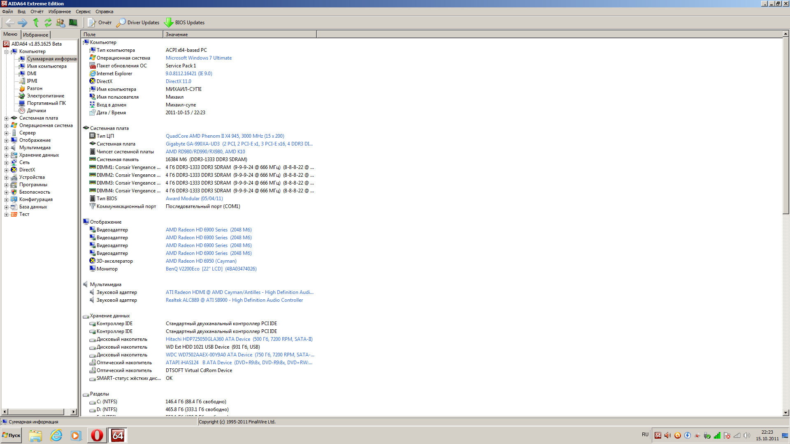Expand the Мультимедиа tree node
790x444 pixels.
(x=6, y=148)
